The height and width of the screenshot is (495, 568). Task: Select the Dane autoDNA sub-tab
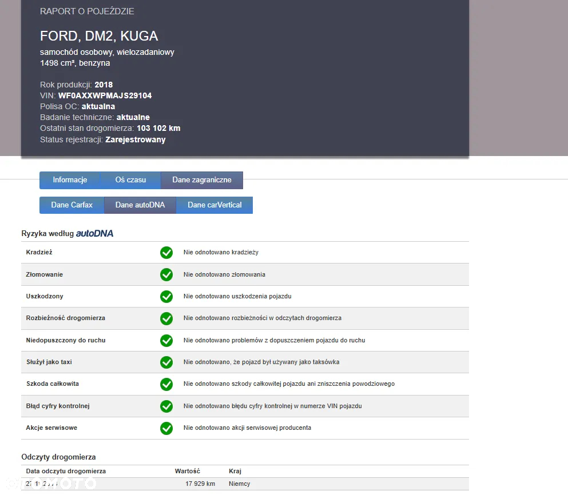140,205
